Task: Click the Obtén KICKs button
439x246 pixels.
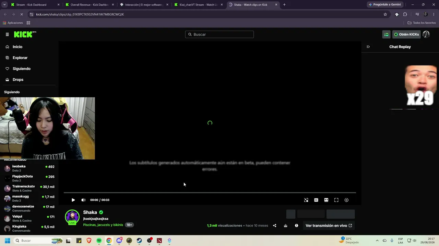Action: [406, 35]
